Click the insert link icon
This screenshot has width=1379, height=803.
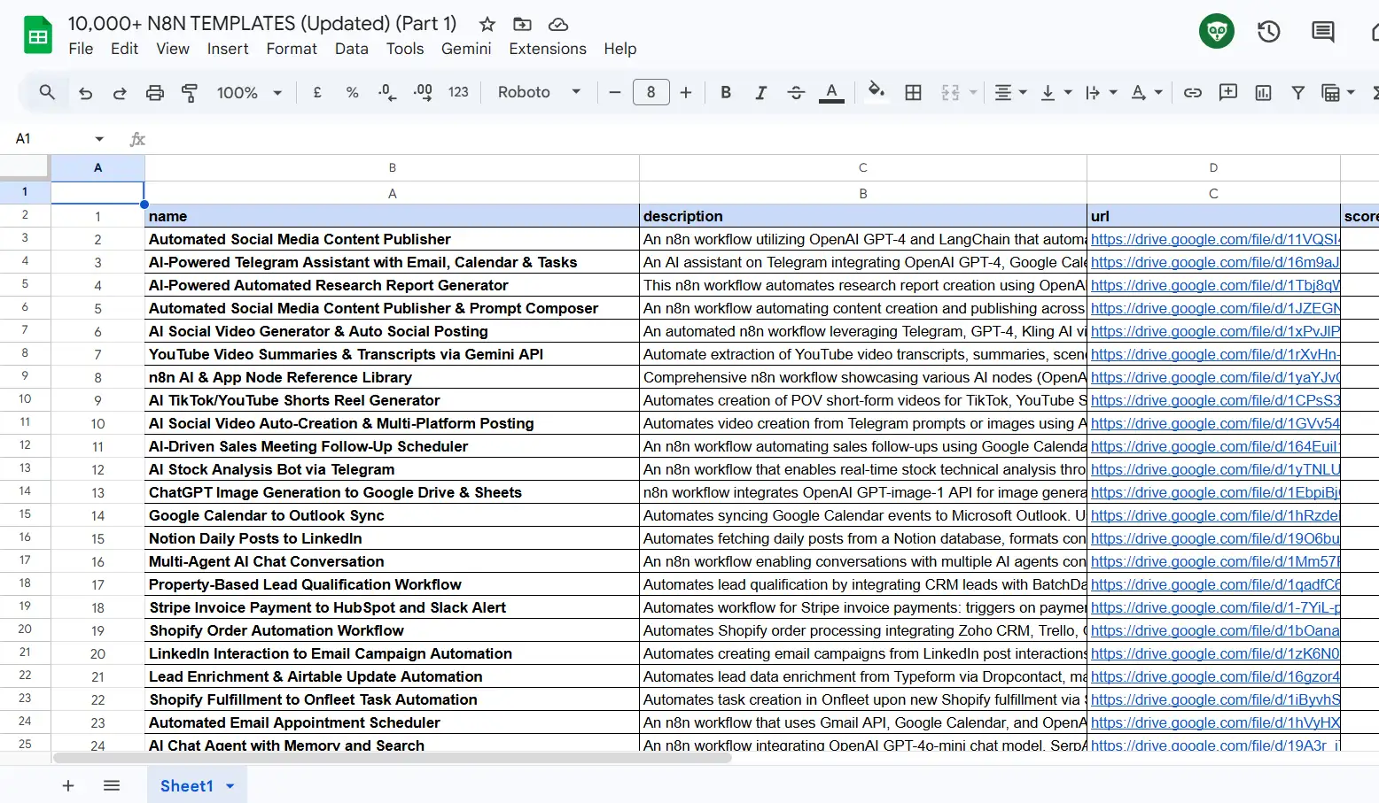(1193, 93)
